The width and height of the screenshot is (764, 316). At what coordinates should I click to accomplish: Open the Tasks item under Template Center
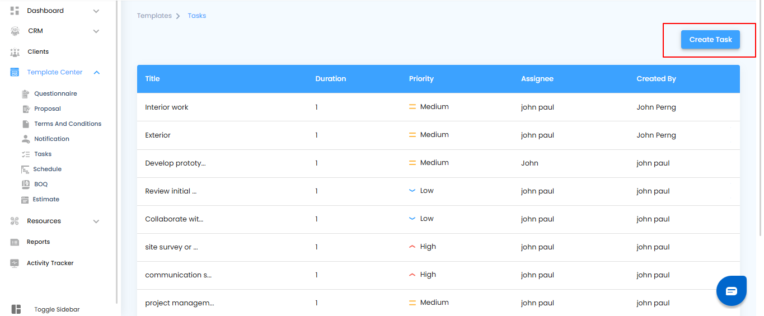click(x=43, y=154)
